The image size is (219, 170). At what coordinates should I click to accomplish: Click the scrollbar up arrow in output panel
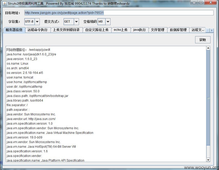tap(208, 48)
